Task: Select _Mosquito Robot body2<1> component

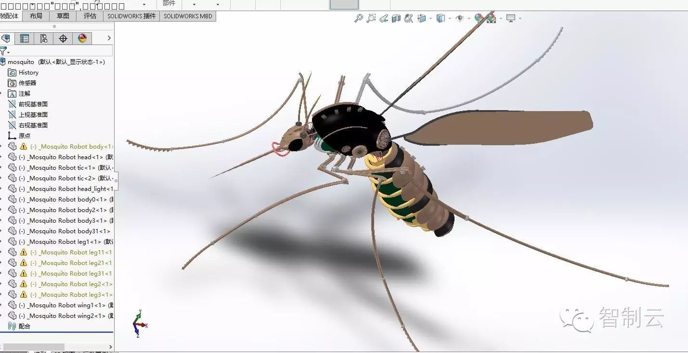Action: (61, 210)
